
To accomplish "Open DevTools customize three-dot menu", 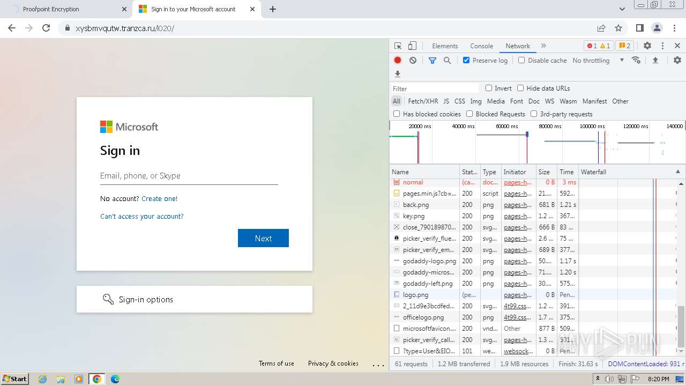I will click(662, 46).
